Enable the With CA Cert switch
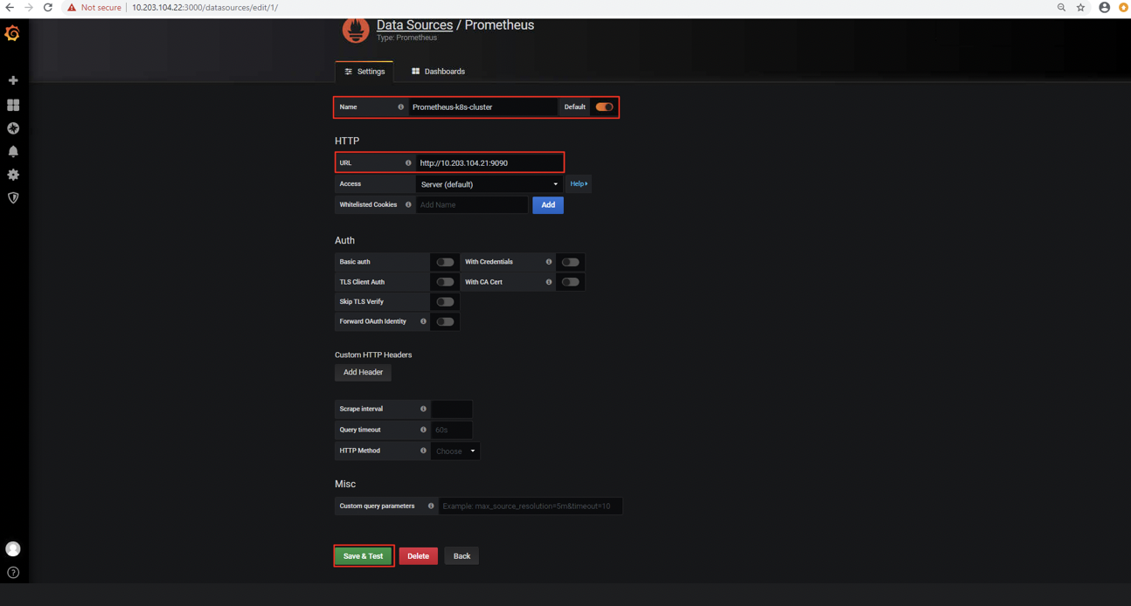Image resolution: width=1131 pixels, height=606 pixels. pos(571,282)
